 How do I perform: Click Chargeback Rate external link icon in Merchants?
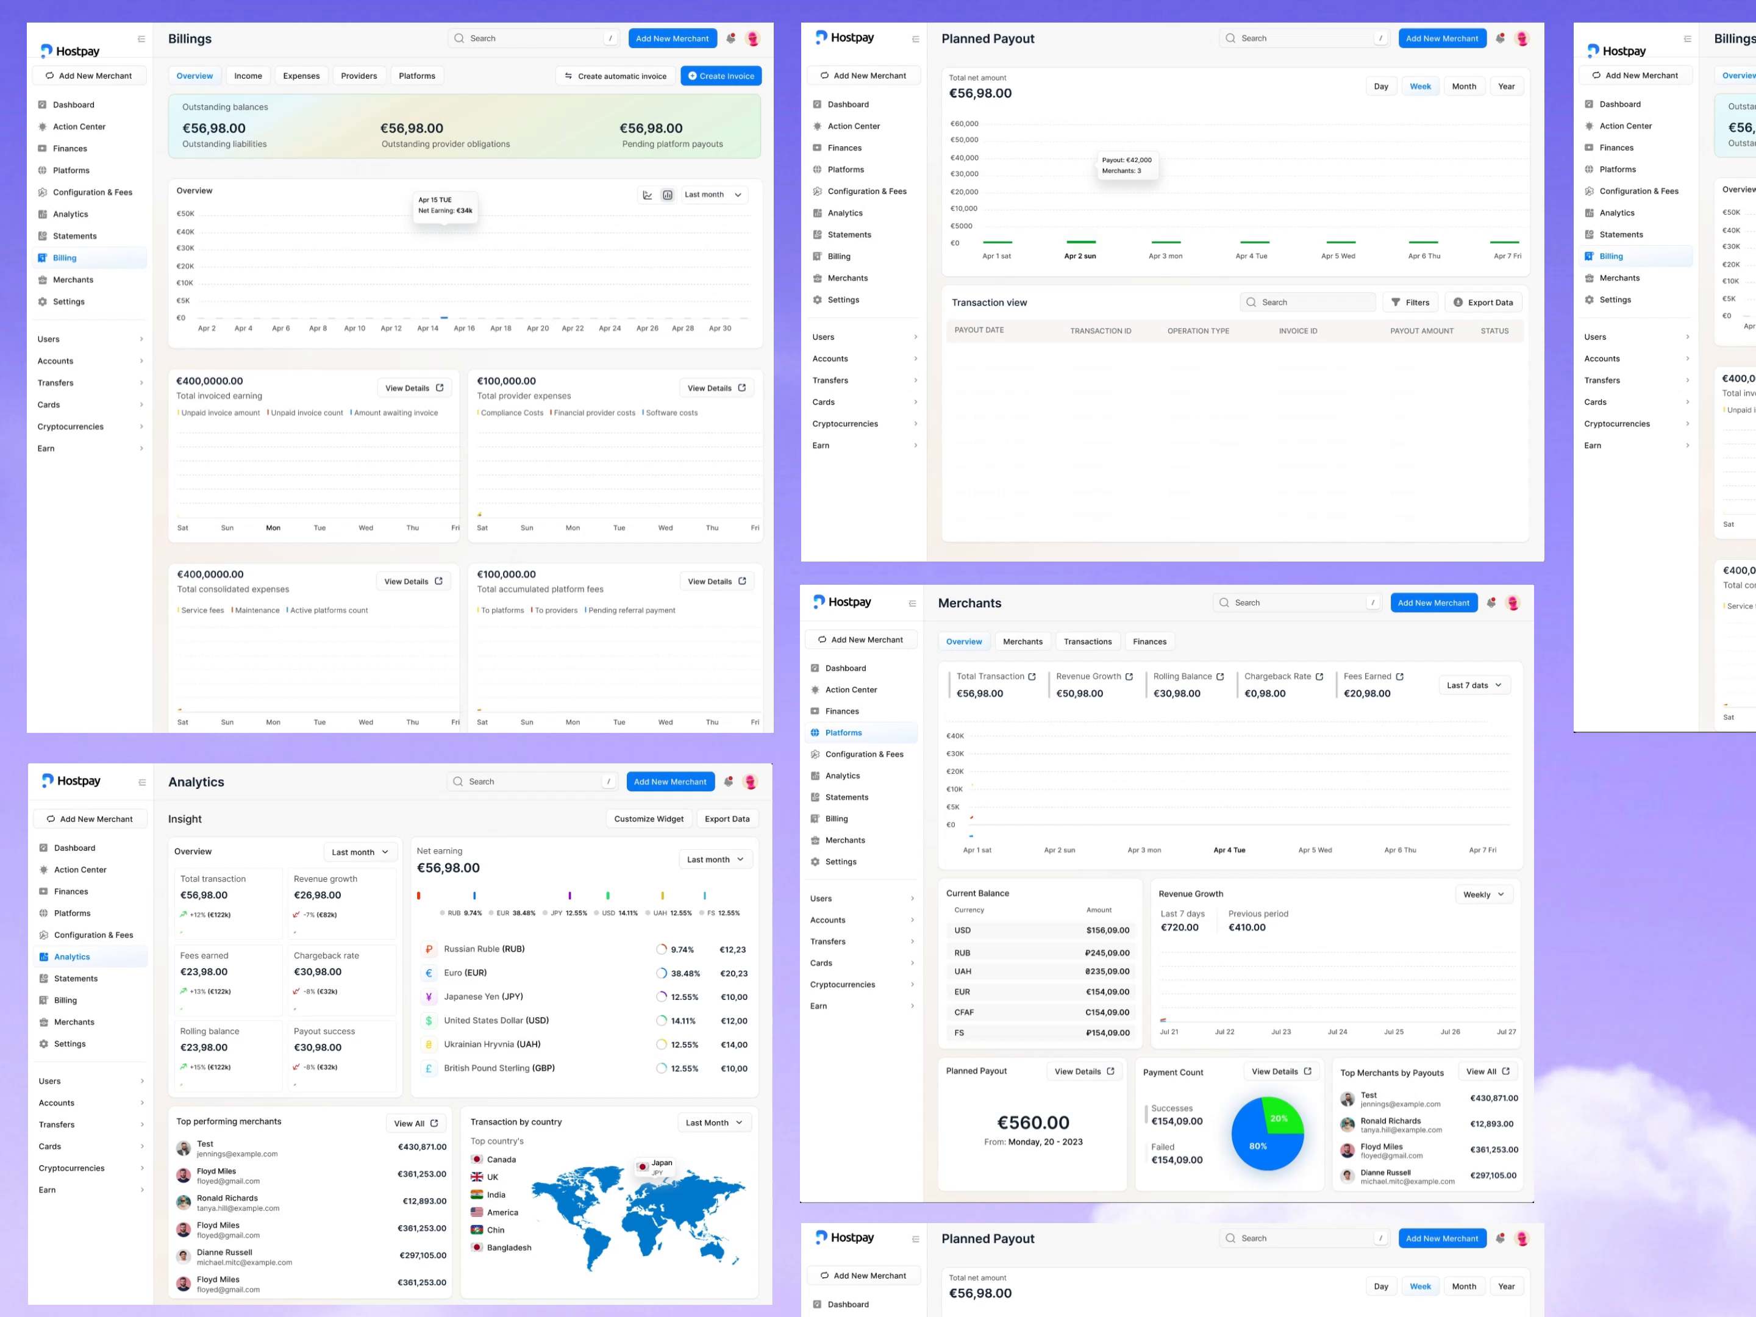1319,677
